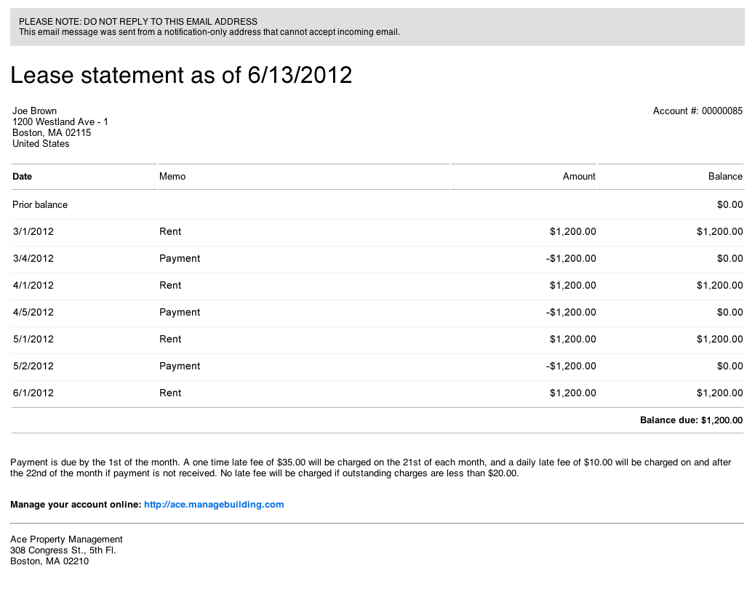
Task: Click the Balance due total
Action: coord(691,420)
